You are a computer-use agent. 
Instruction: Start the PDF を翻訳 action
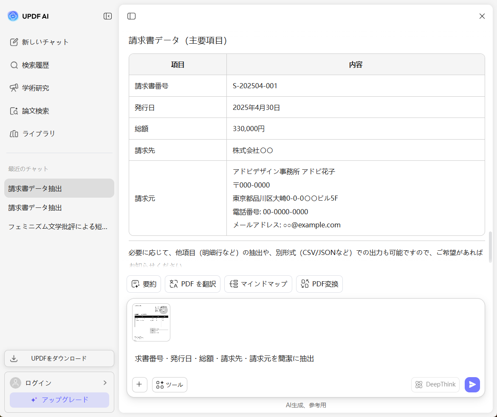coord(192,284)
